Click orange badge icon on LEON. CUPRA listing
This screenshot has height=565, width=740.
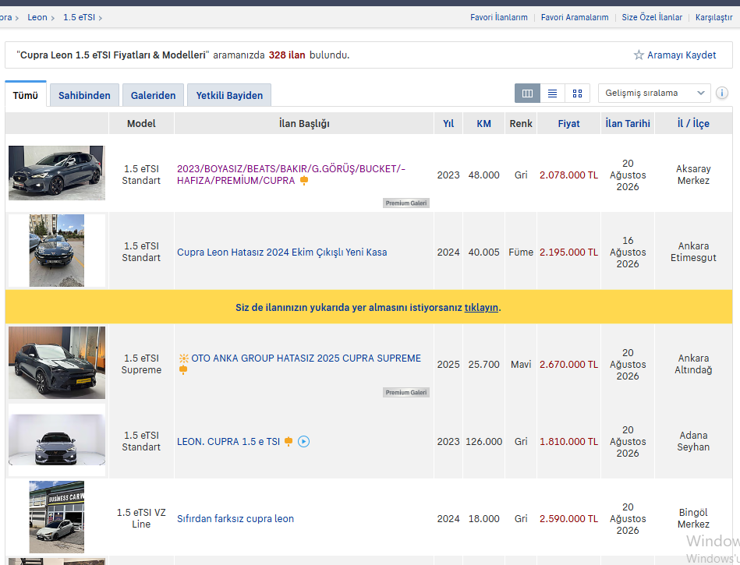pos(289,441)
